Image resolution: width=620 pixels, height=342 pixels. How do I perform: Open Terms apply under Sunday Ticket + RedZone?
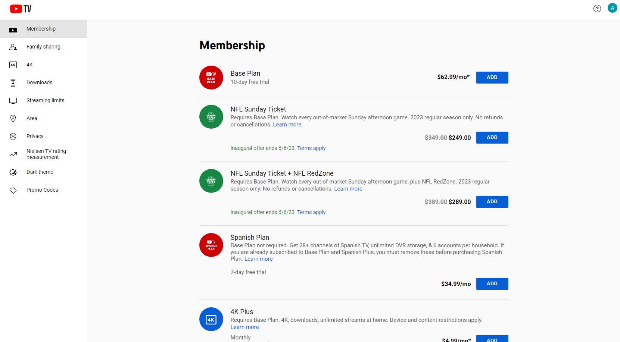click(x=311, y=212)
